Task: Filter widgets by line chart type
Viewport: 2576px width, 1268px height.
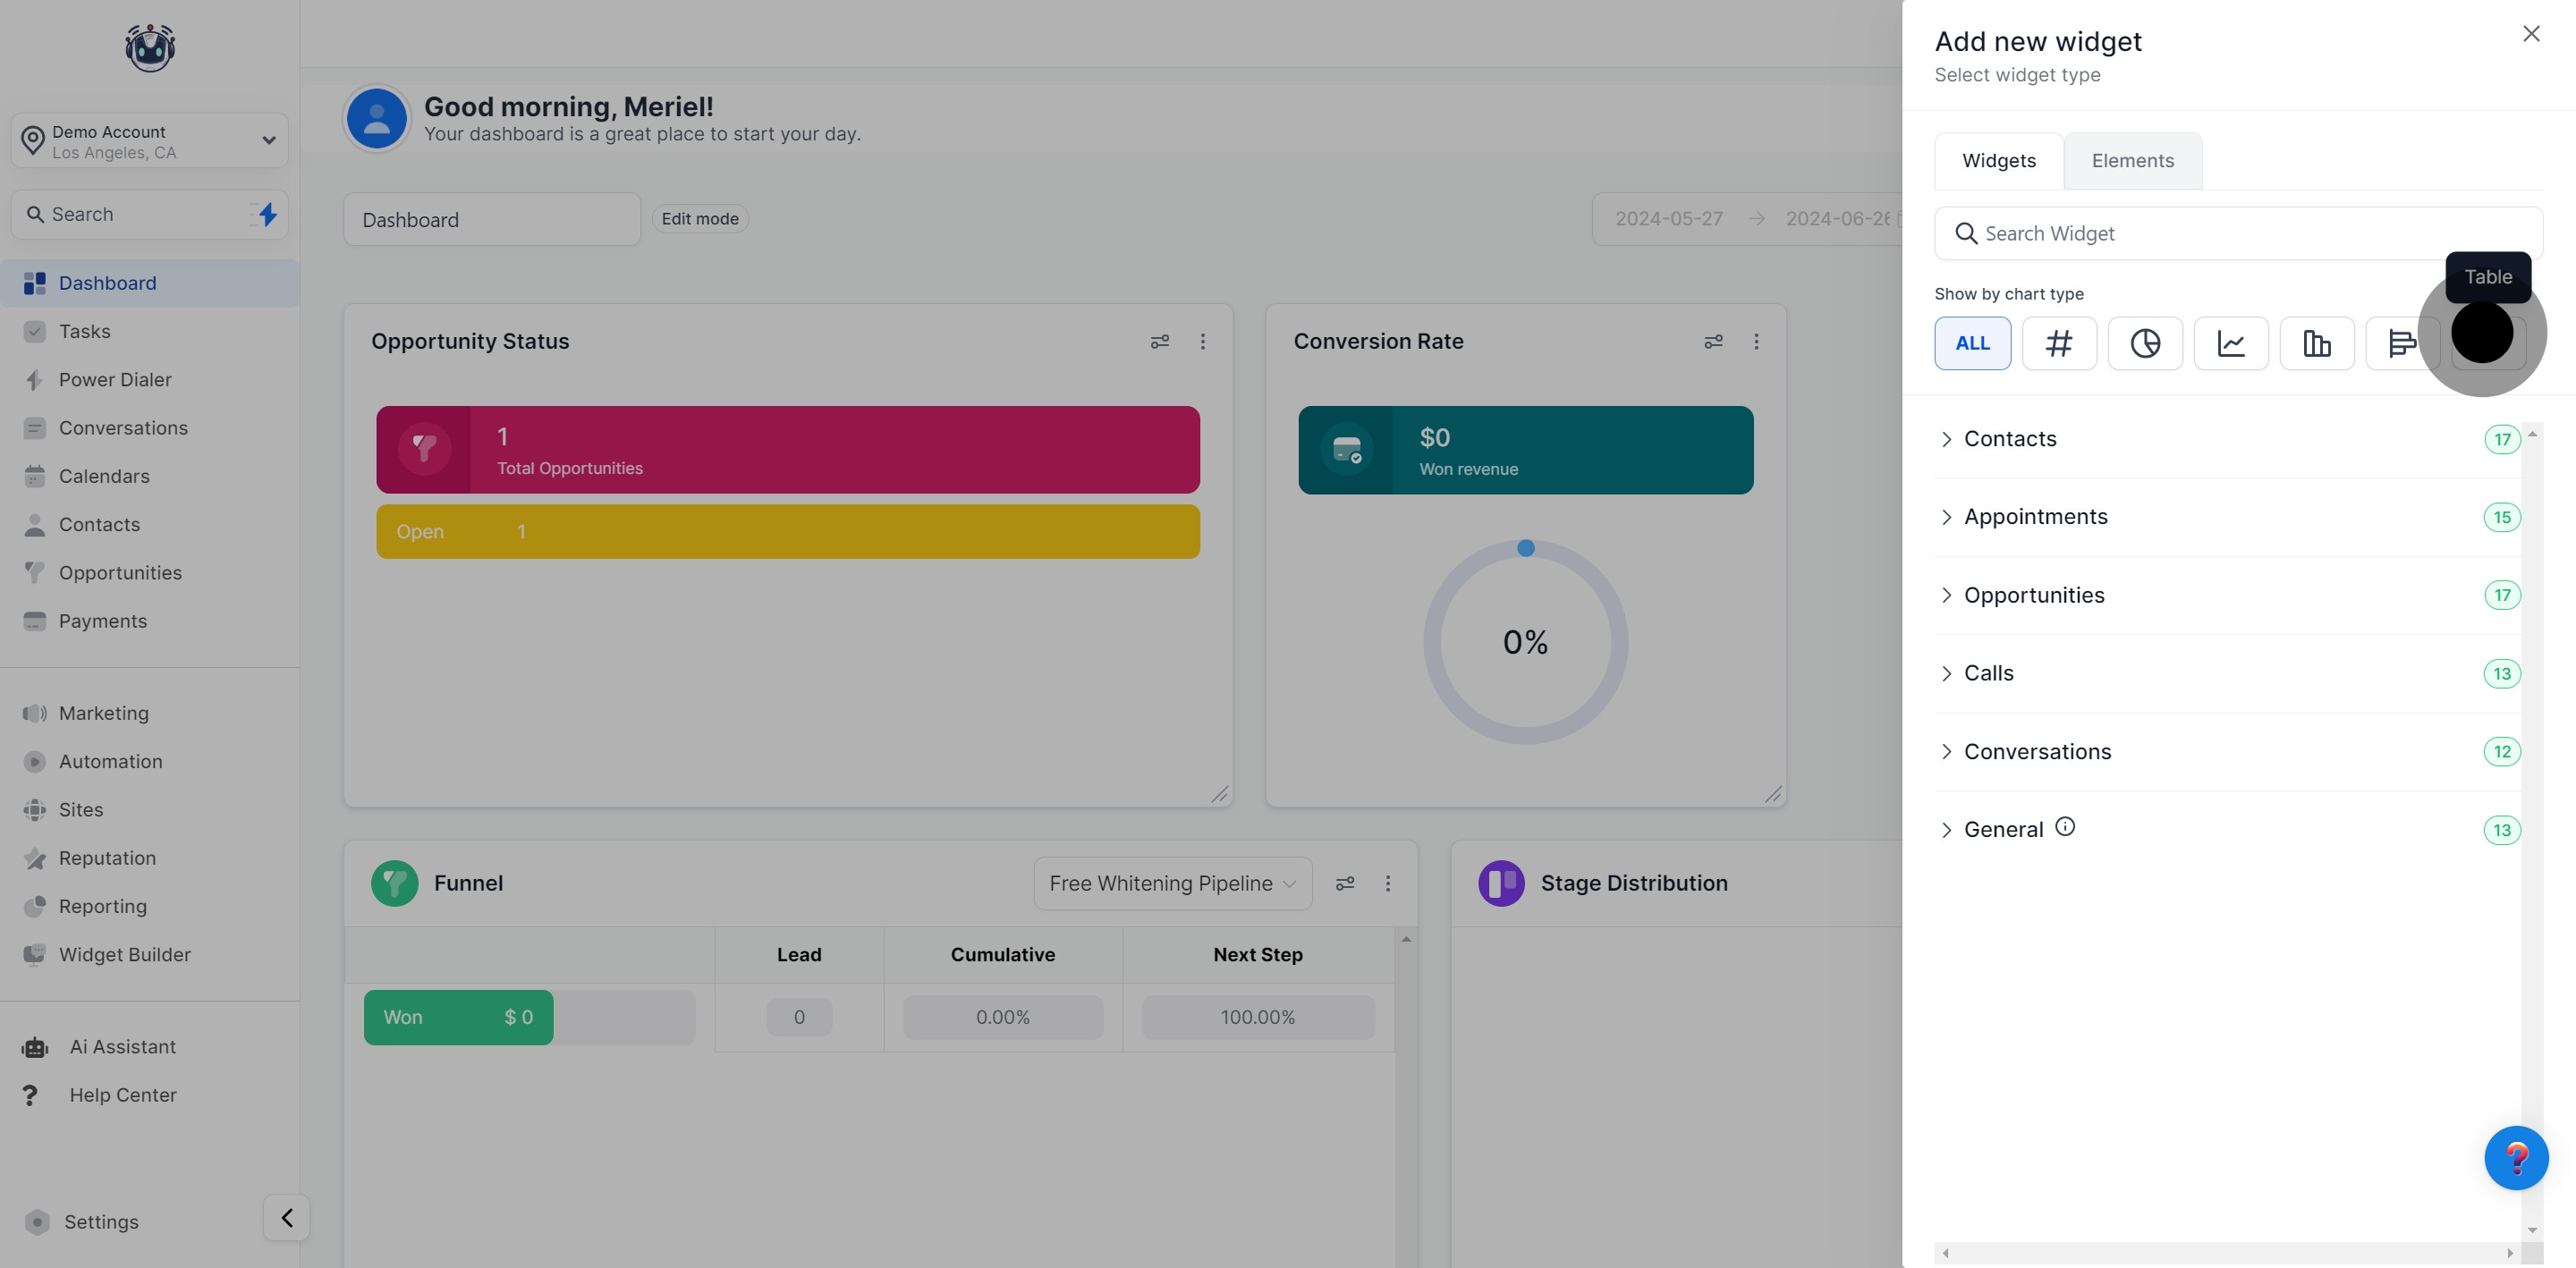Action: point(2230,343)
